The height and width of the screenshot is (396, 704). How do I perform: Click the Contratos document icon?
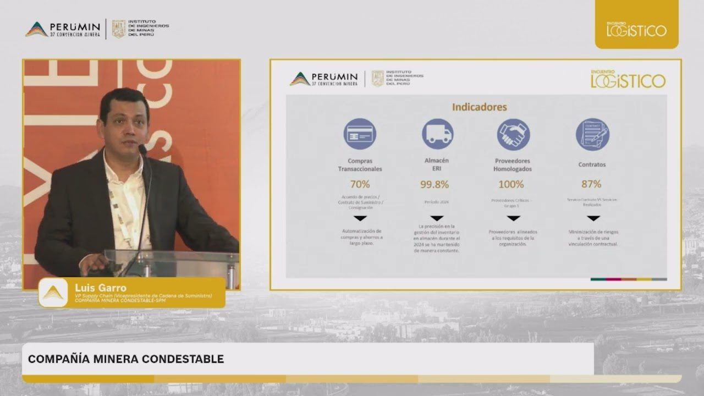(592, 134)
